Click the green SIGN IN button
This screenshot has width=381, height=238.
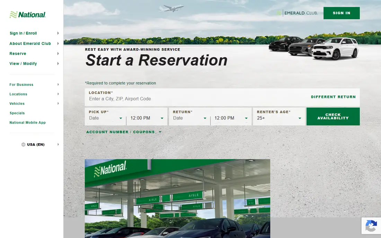(x=342, y=13)
